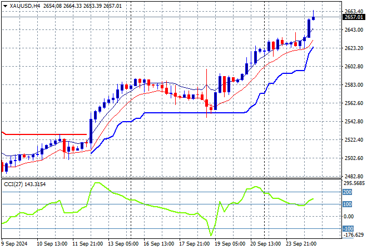
Task: Click the 20 Sep 13:00 time label
Action: click(x=265, y=244)
